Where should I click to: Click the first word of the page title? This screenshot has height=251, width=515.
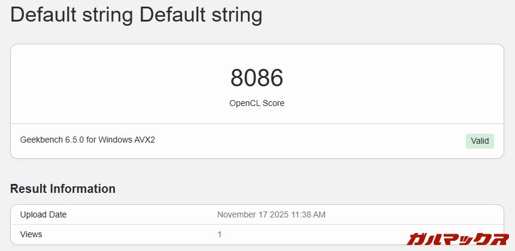tap(41, 14)
